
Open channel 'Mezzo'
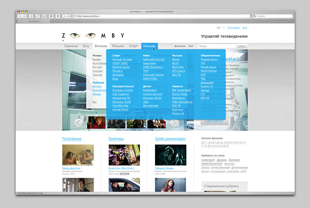(x=176, y=60)
